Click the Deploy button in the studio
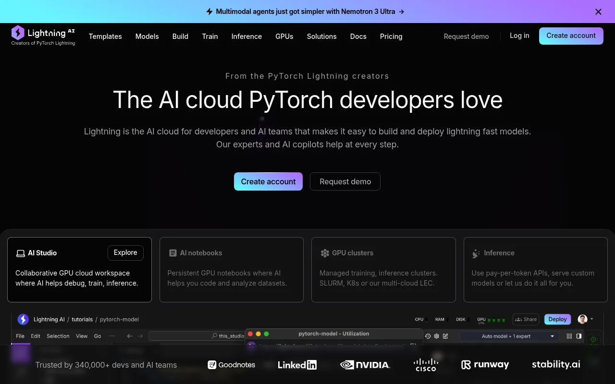Image resolution: width=615 pixels, height=384 pixels. point(557,319)
